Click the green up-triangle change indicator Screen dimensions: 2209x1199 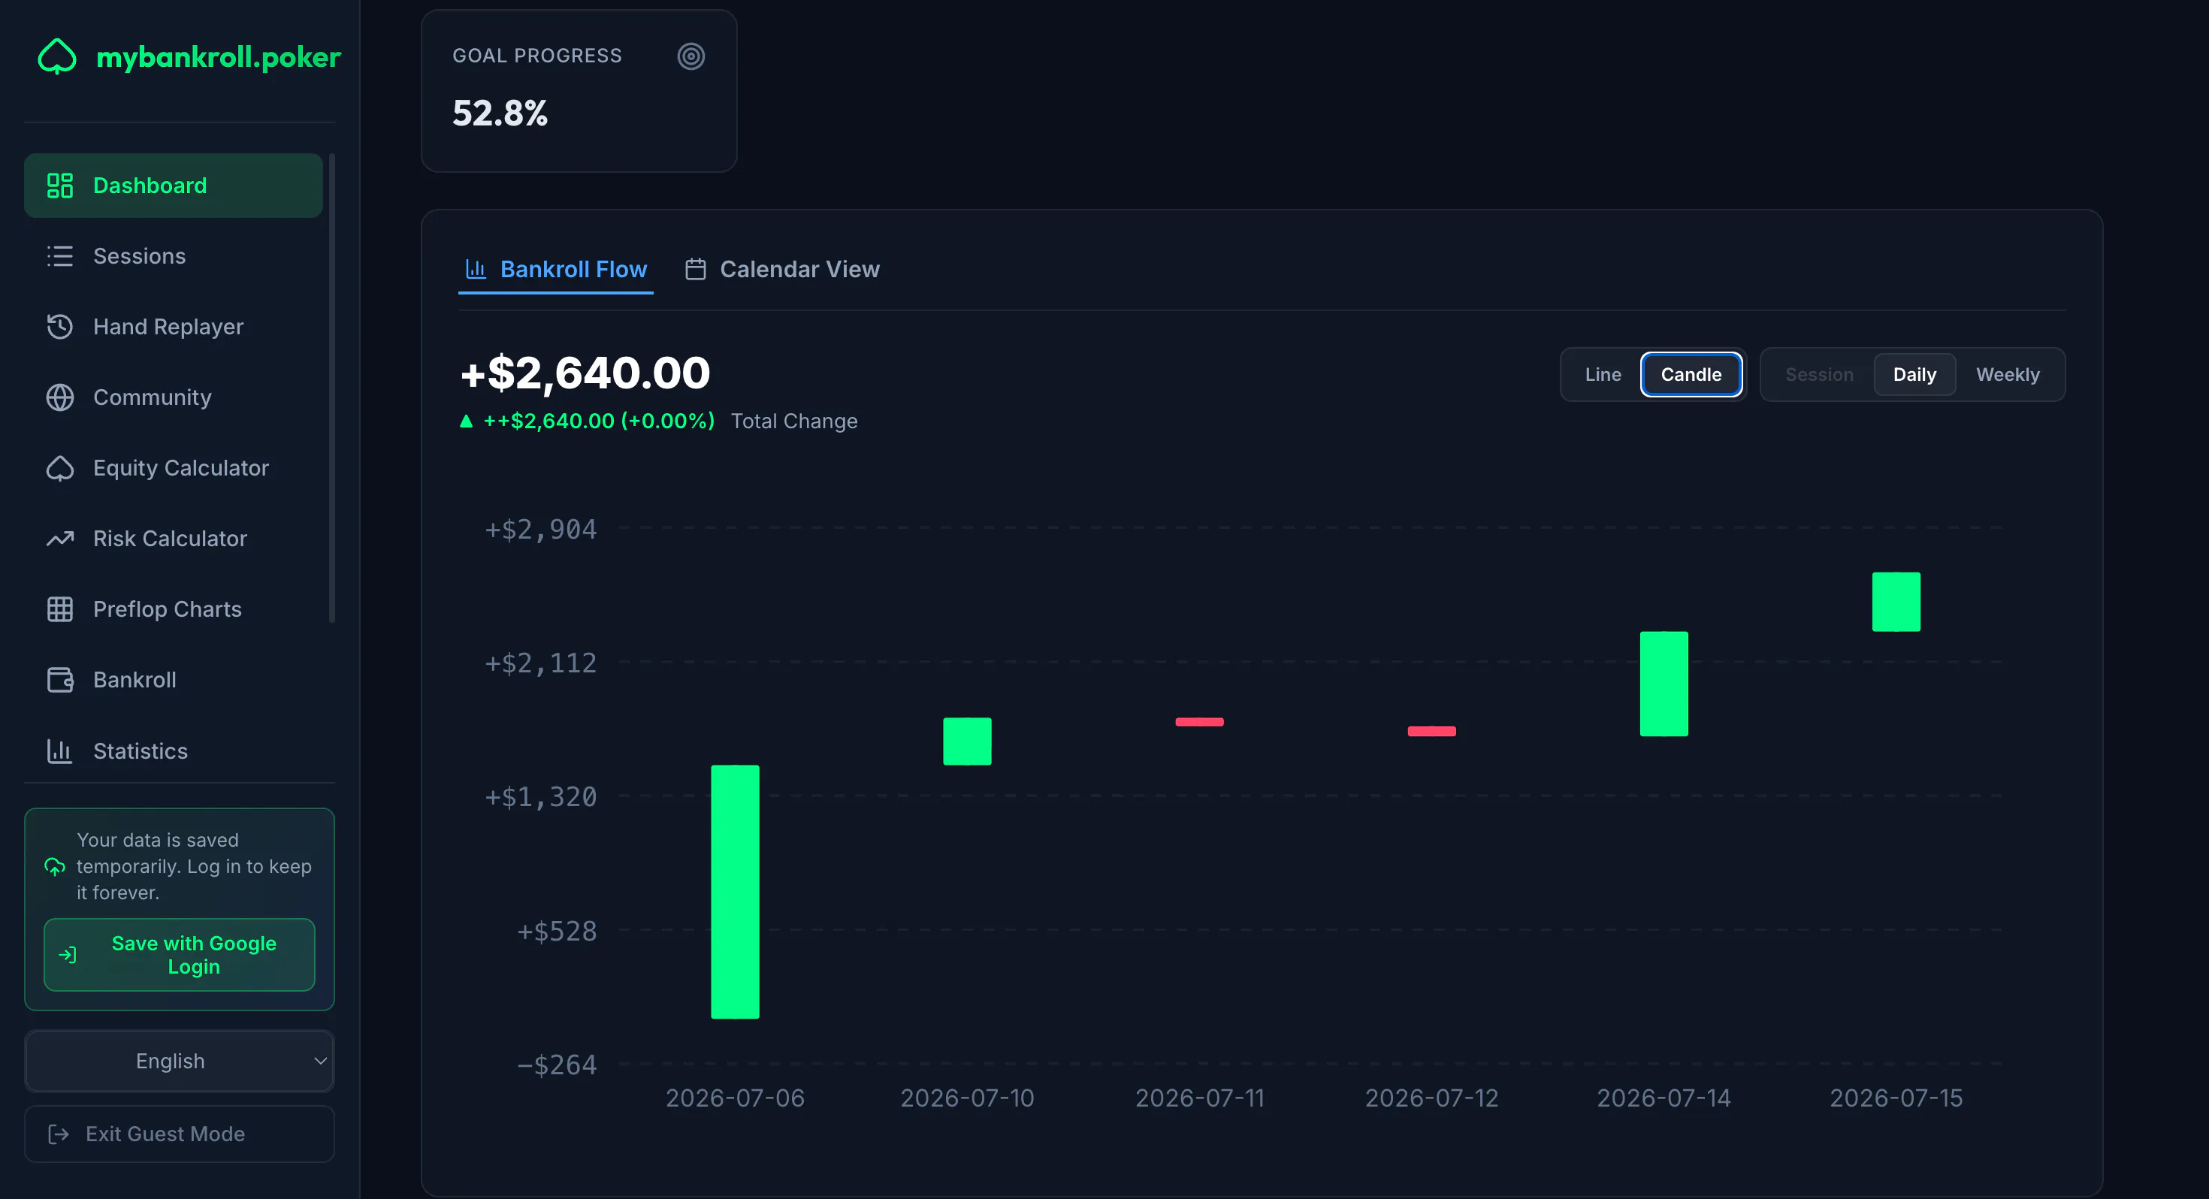(x=467, y=421)
